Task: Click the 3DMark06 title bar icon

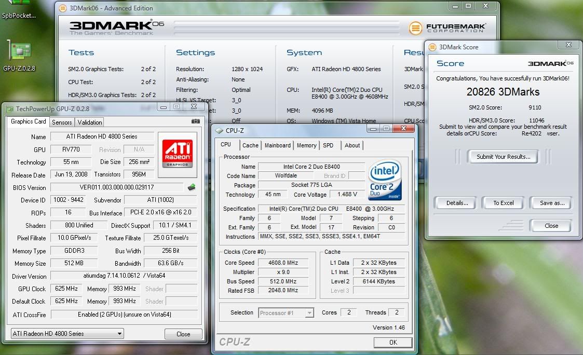Action: click(63, 8)
